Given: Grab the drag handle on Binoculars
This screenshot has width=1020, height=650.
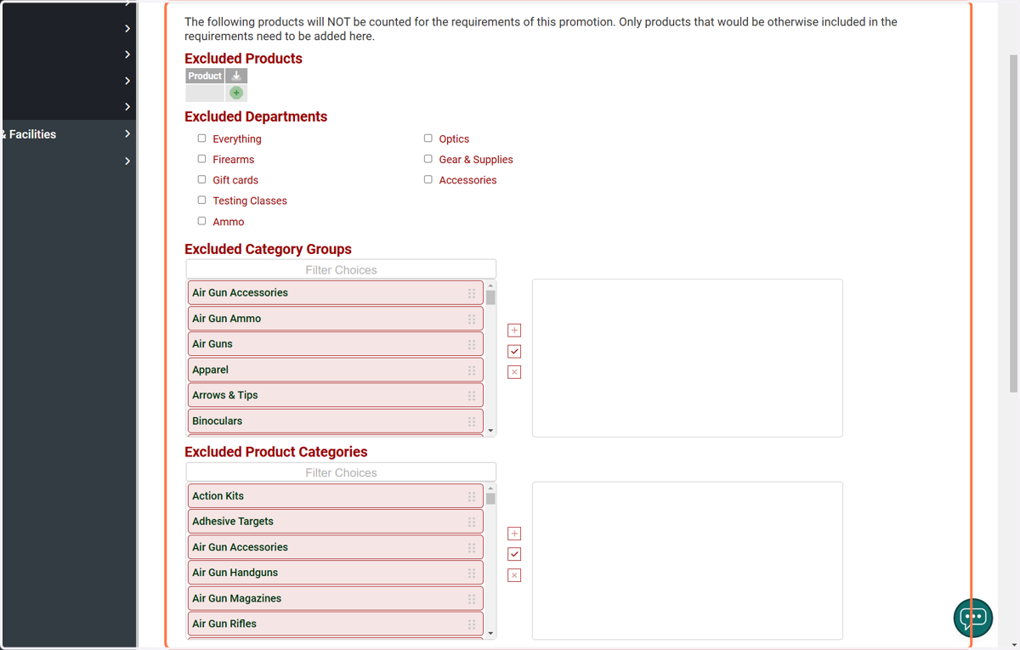Looking at the screenshot, I should [x=472, y=421].
